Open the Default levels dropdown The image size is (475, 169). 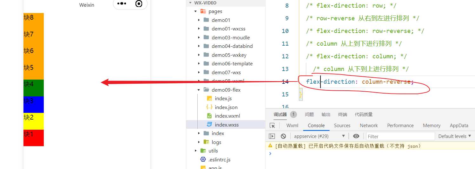(454, 136)
